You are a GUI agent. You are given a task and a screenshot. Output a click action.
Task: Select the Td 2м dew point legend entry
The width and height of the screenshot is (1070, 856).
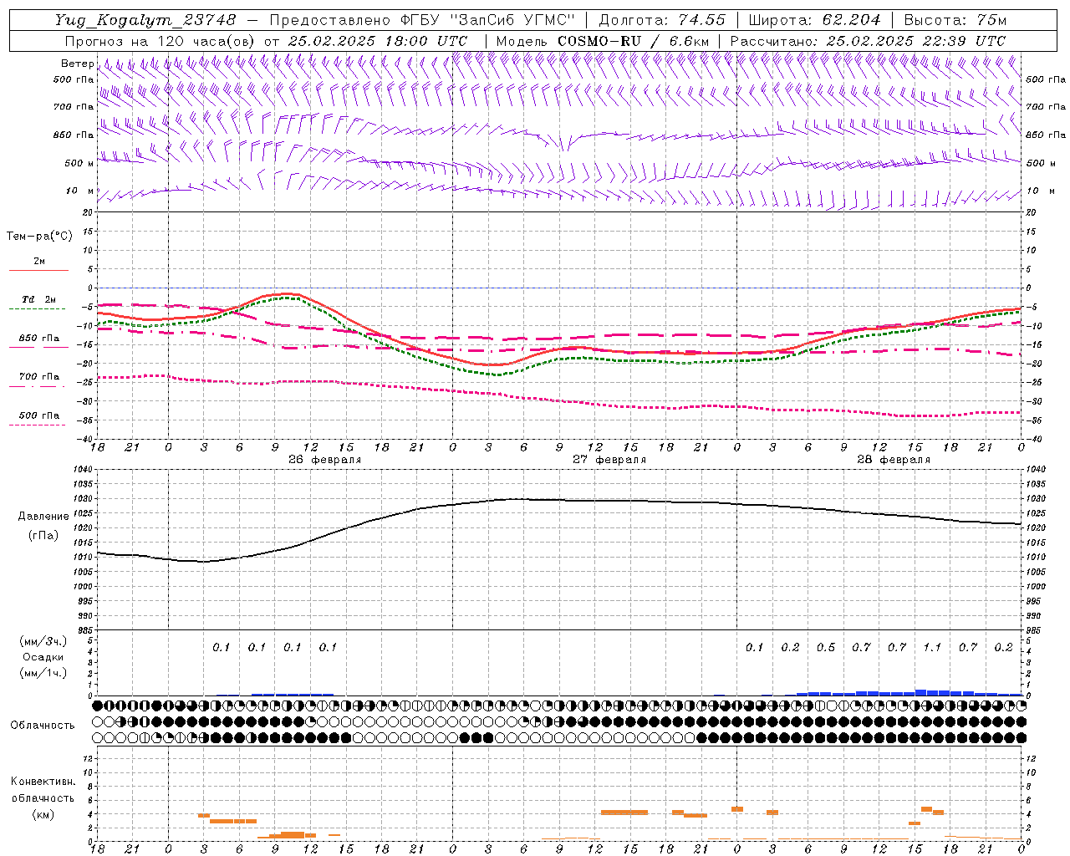(38, 299)
